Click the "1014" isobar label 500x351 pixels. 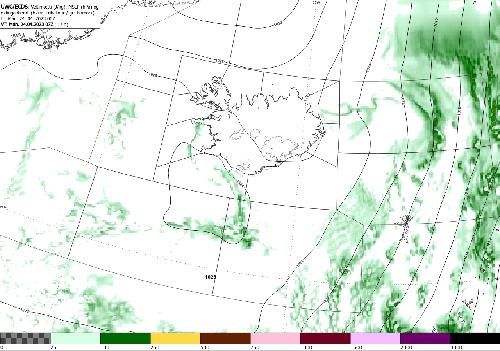coord(466,255)
